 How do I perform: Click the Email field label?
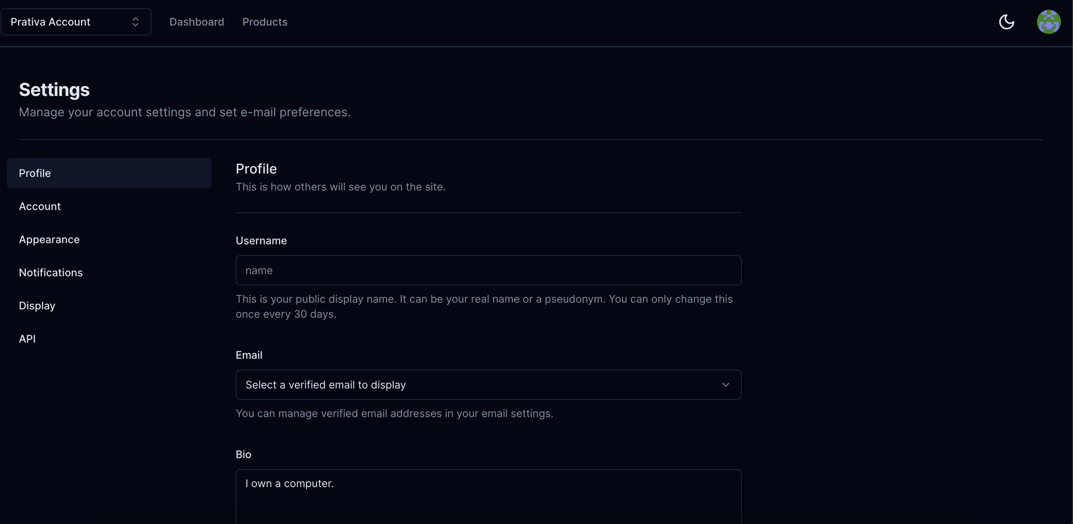pos(249,355)
